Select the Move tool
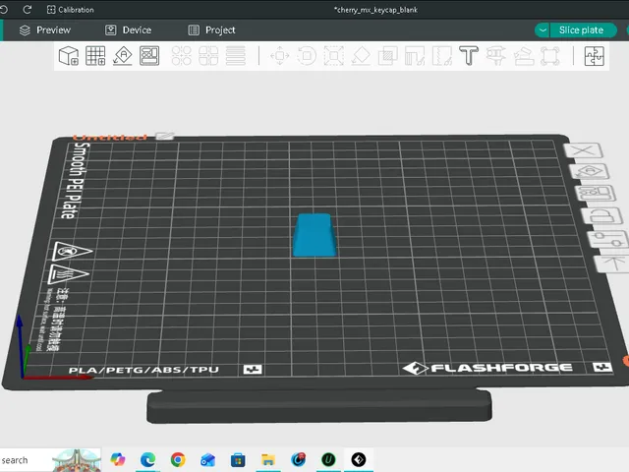The width and height of the screenshot is (629, 472). (x=279, y=56)
